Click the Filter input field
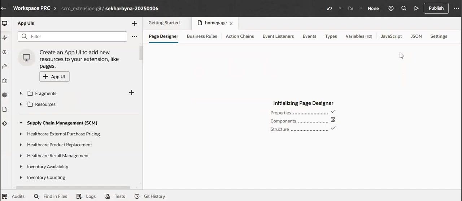462x201 pixels. pyautogui.click(x=72, y=36)
